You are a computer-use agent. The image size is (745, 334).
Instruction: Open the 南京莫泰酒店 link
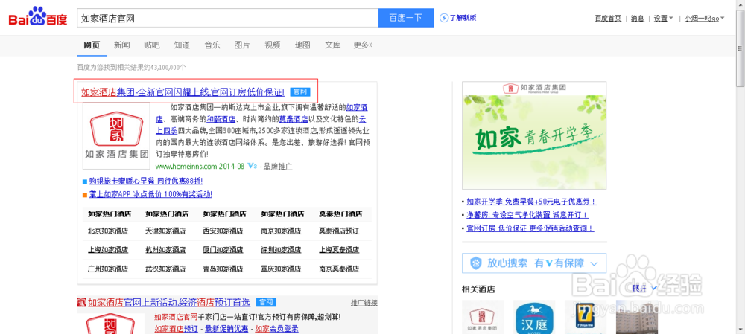(x=339, y=269)
